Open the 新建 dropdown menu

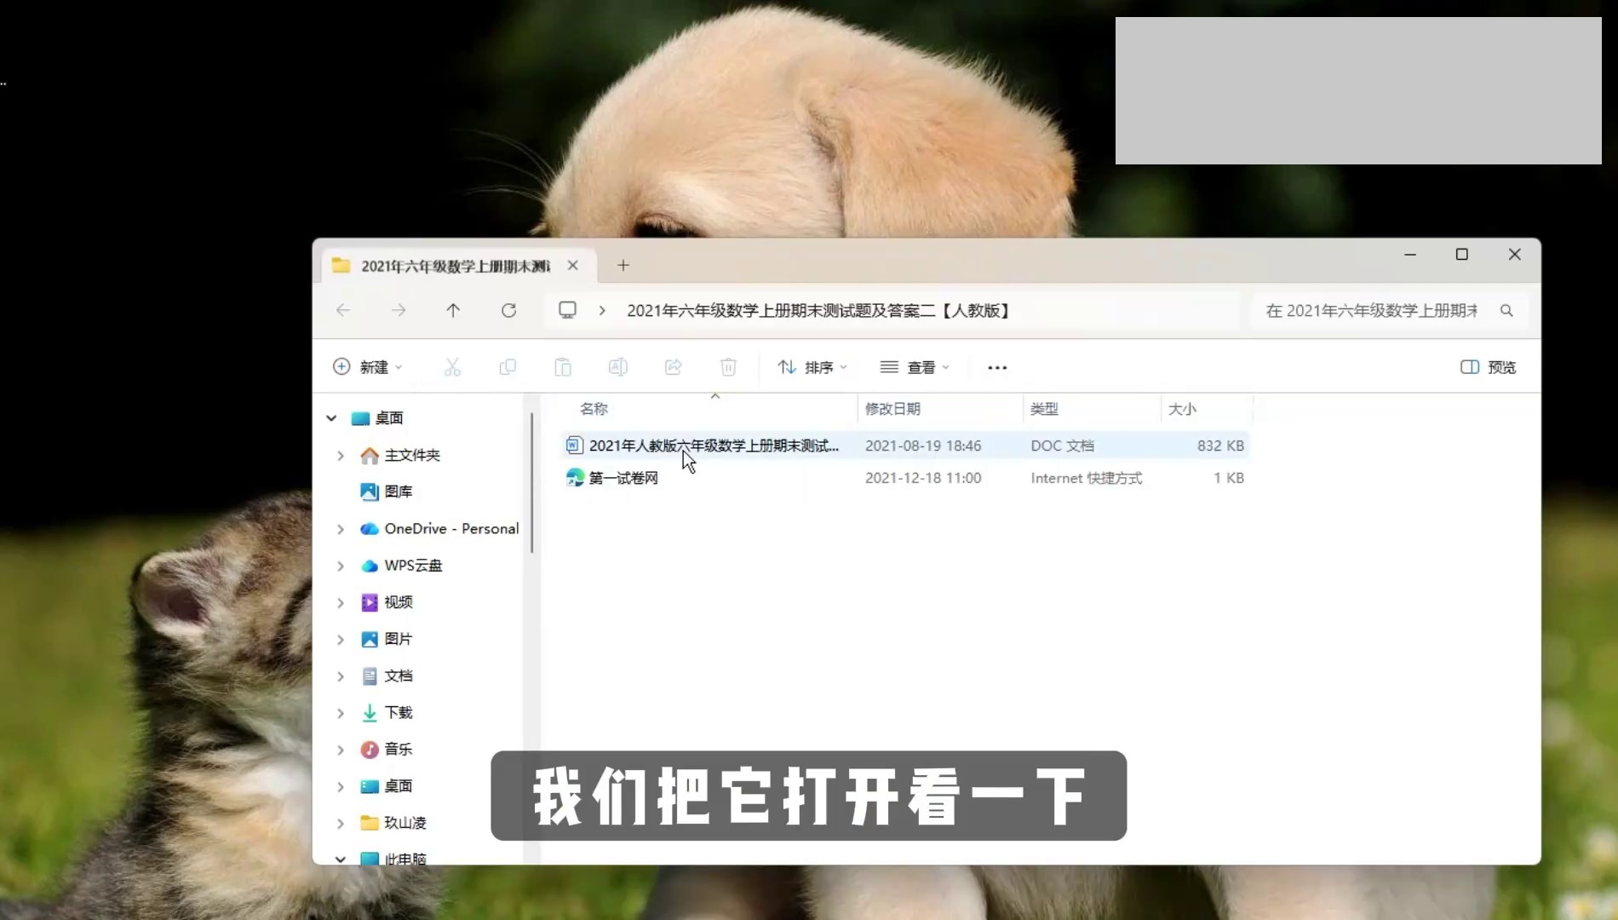368,367
